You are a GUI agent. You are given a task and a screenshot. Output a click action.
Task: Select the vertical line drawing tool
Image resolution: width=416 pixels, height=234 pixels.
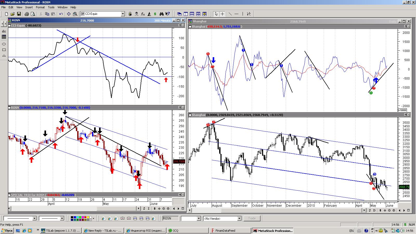(243, 14)
